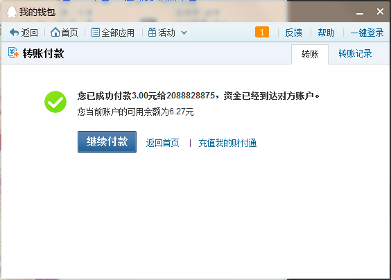This screenshot has width=391, height=280.
Task: Click the QQ penguin icon in title bar
Action: [x=12, y=12]
